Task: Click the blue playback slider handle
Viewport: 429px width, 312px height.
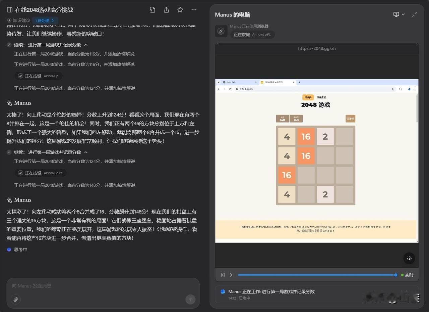Action: point(395,275)
